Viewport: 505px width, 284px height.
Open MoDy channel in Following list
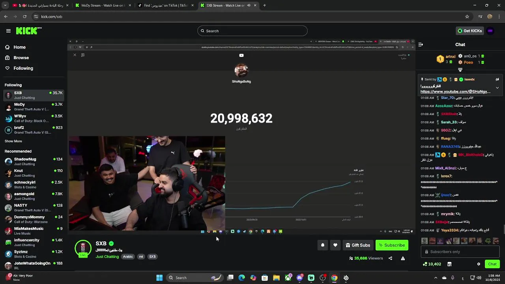[x=34, y=106]
